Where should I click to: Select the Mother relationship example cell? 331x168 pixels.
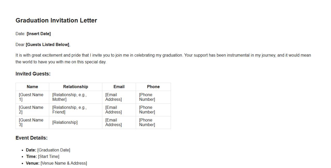click(69, 97)
